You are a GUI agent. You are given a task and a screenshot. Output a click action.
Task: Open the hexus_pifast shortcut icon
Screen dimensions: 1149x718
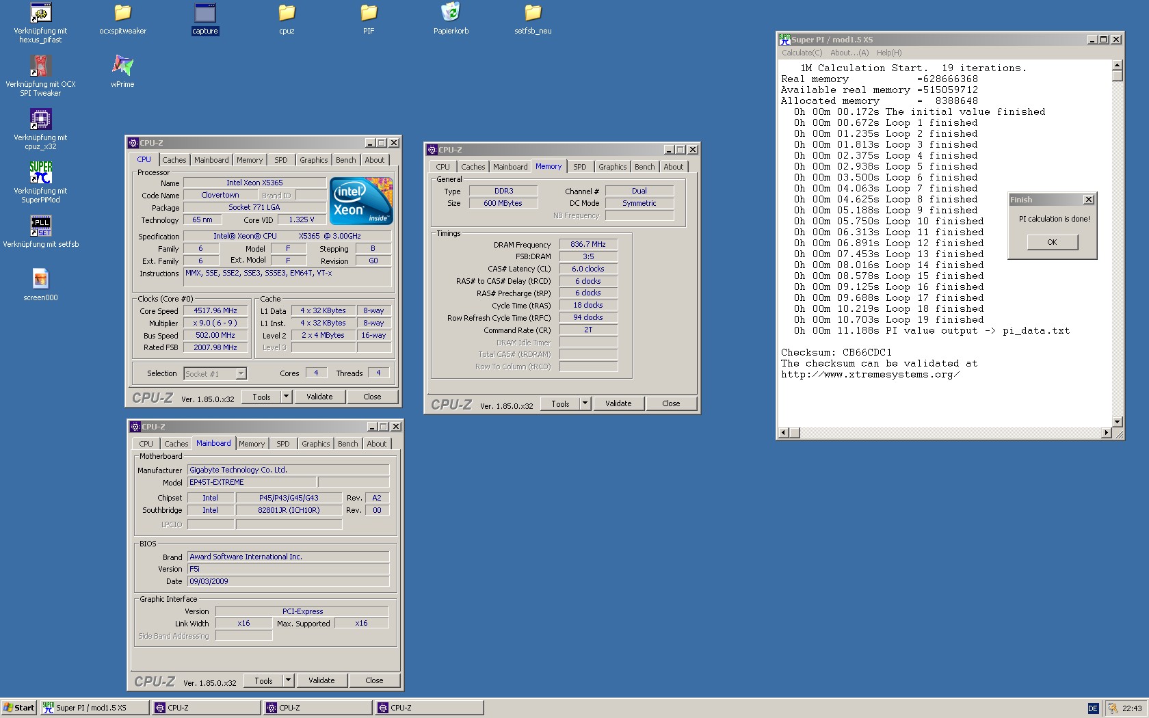click(40, 14)
